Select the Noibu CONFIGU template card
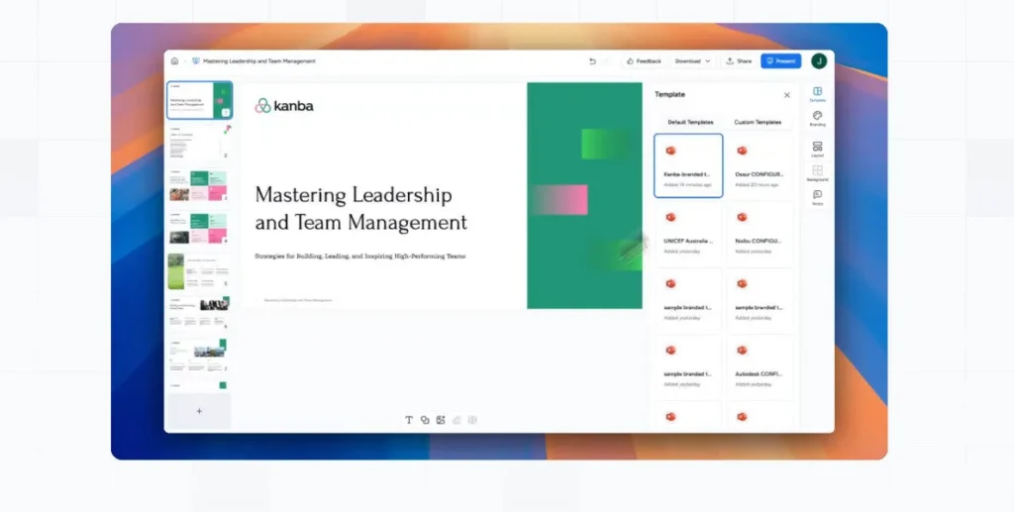This screenshot has width=1014, height=512. (x=760, y=233)
